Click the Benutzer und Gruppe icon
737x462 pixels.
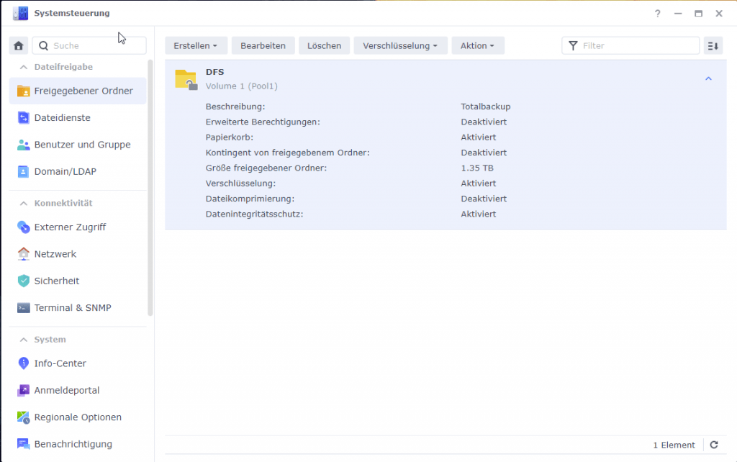point(24,144)
